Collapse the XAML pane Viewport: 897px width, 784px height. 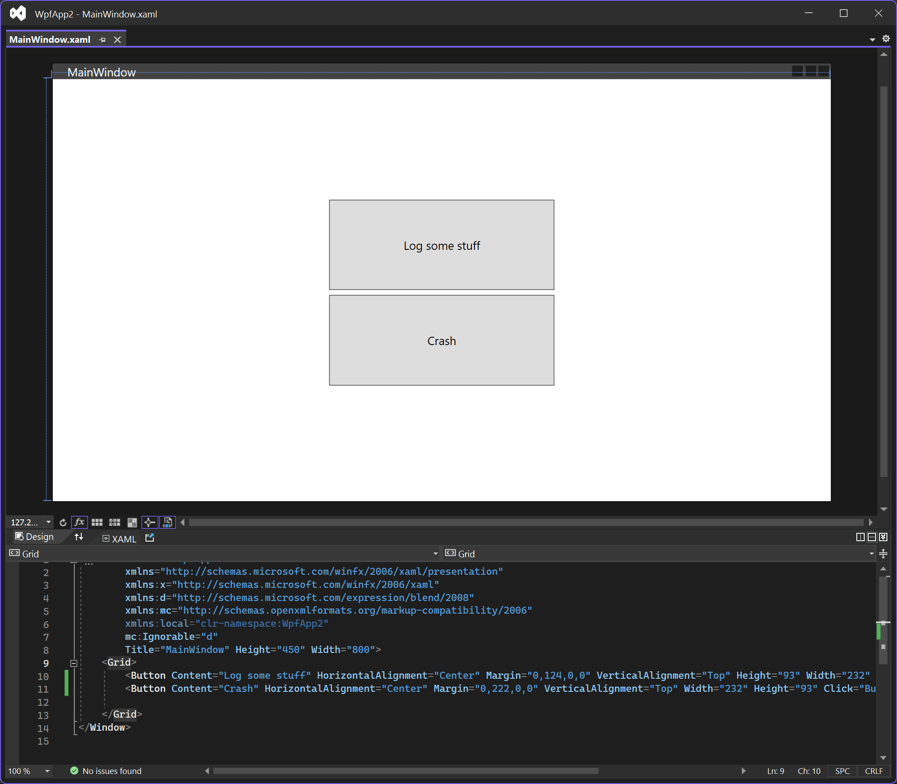(883, 537)
